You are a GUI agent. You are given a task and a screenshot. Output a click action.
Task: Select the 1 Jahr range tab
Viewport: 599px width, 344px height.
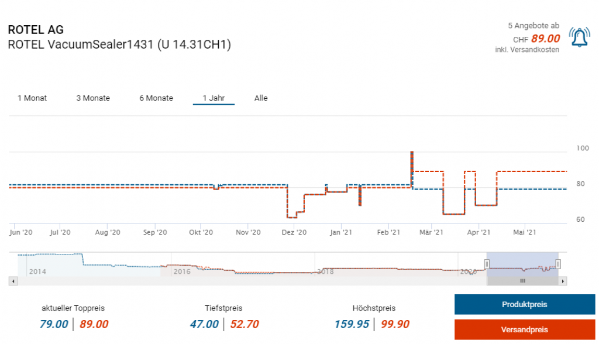(214, 98)
